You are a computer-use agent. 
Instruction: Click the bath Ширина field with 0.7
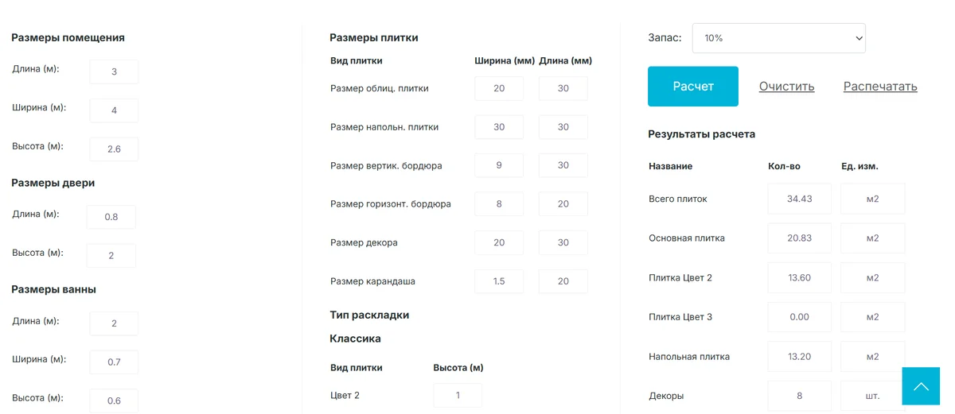tap(114, 362)
